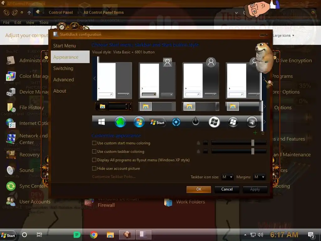
Task: Choose the blue ring start button
Action: point(176,122)
